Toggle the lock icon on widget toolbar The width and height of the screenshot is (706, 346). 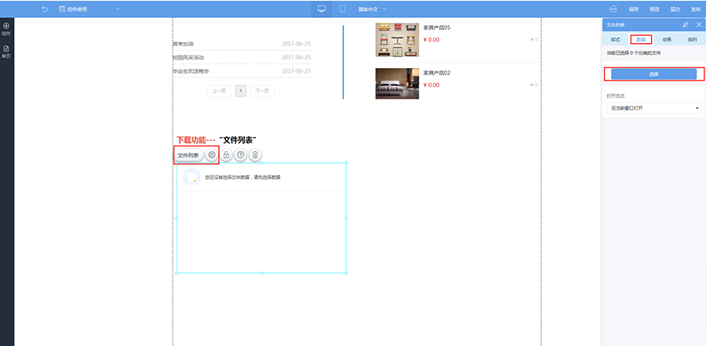[x=227, y=155]
